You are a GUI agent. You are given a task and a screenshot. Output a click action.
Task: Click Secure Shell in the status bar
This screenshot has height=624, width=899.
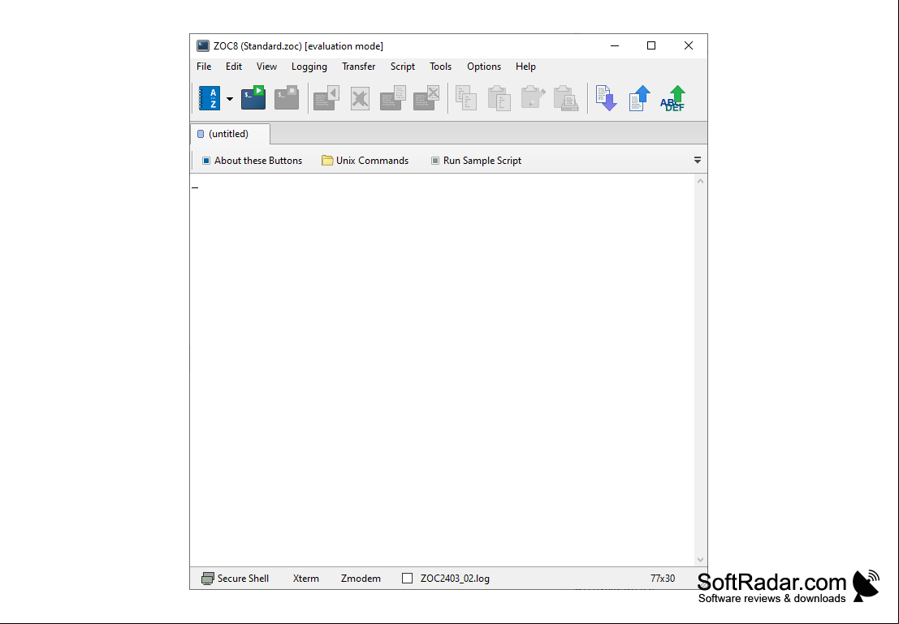point(235,579)
